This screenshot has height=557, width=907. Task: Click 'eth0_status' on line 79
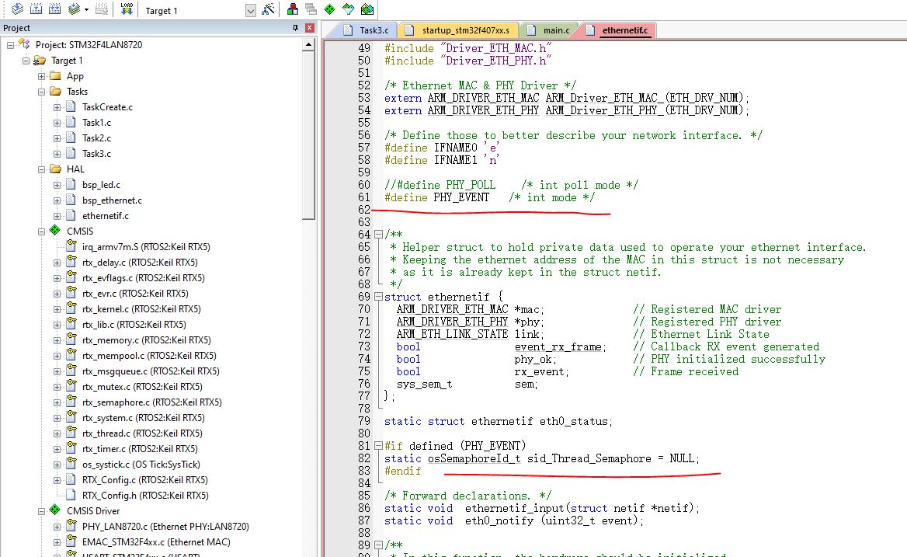pyautogui.click(x=574, y=421)
